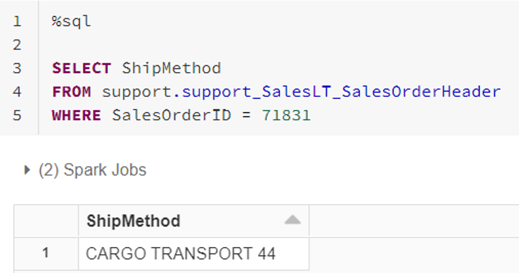Sort results using the ShipMethod arrow icon
Viewport: 519px width, 273px height.
coord(292,220)
